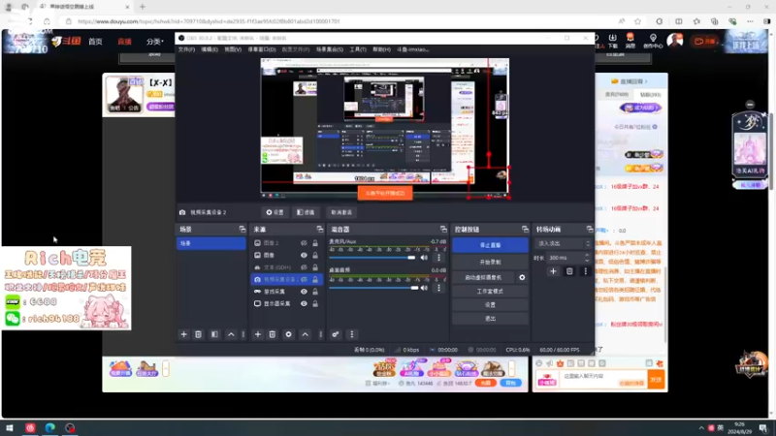
Task: Click the 开始录制 button
Action: pos(491,262)
